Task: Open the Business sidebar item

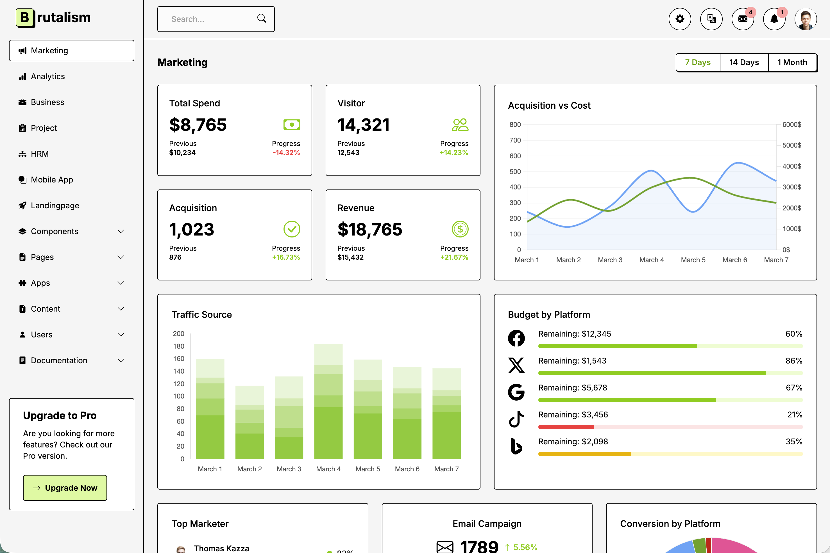Action: point(72,102)
